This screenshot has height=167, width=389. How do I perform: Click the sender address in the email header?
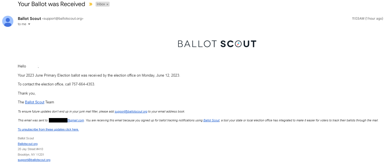(62, 19)
